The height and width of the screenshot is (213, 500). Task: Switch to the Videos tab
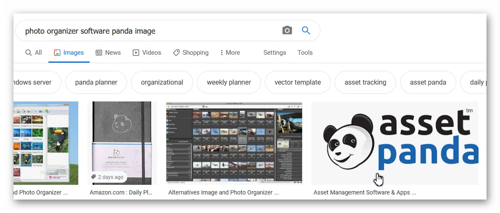147,53
